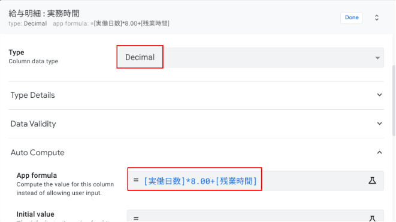Expand the Data Validity section chevron

(379, 124)
